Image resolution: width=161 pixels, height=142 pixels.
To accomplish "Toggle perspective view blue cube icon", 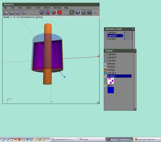I will click(84, 12).
